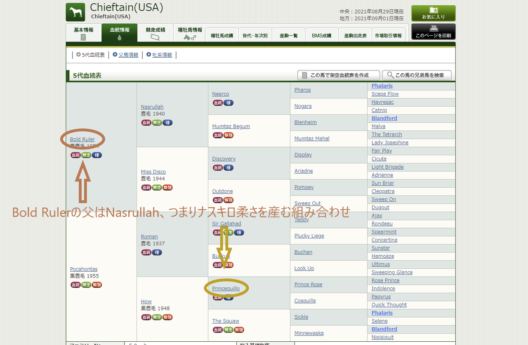
Task: Open The Tetrarch link
Action: 387,135
